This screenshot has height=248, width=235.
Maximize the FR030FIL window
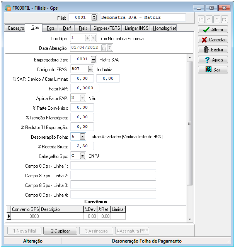coord(211,8)
